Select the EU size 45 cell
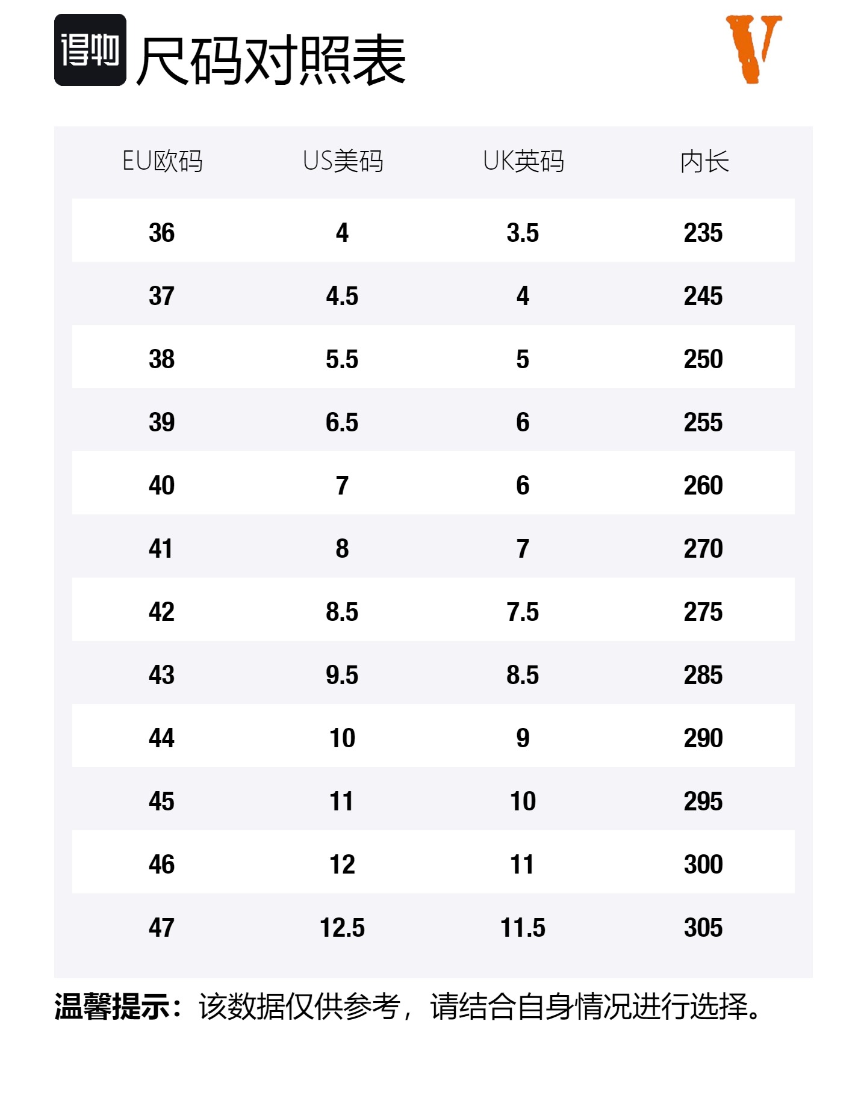Viewport: 867px width, 1110px height. (162, 801)
